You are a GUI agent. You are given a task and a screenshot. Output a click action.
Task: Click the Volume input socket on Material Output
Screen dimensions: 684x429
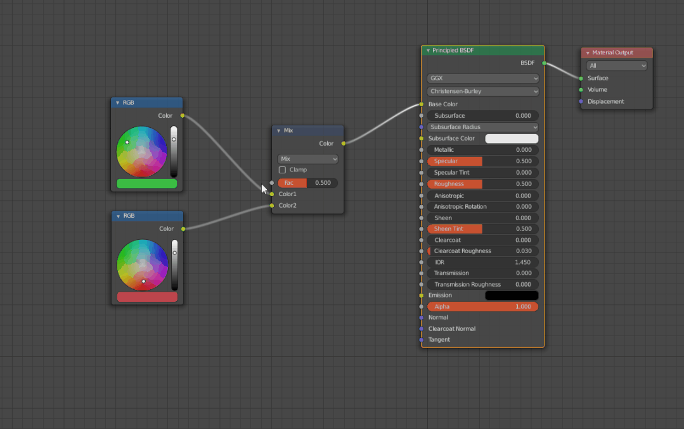tap(581, 90)
